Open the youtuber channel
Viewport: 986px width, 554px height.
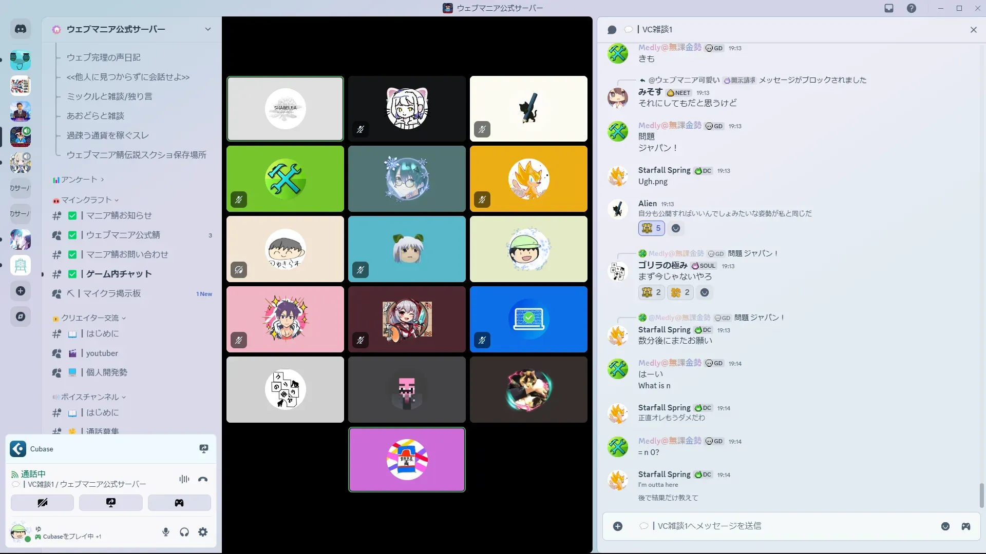(102, 353)
